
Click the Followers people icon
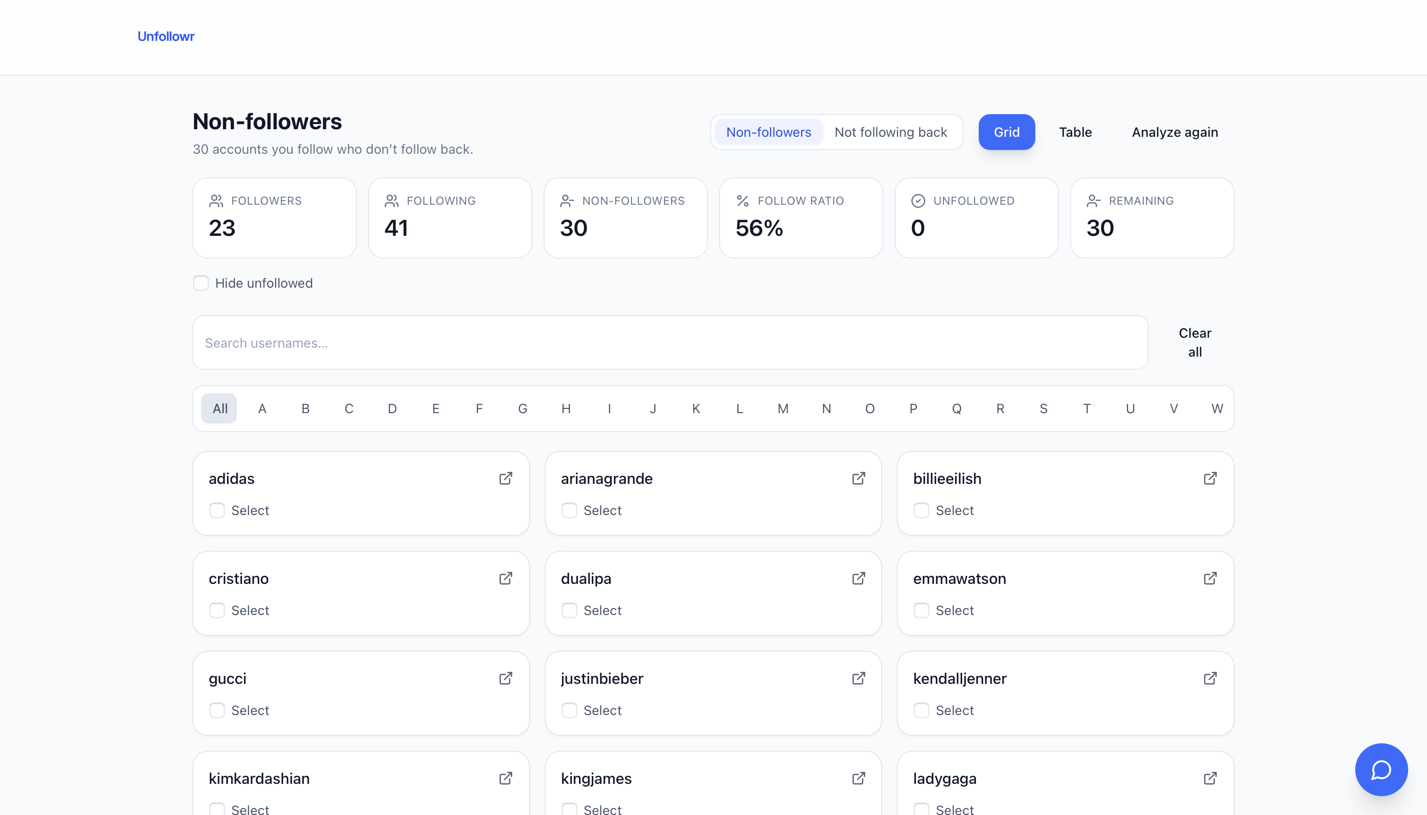216,201
